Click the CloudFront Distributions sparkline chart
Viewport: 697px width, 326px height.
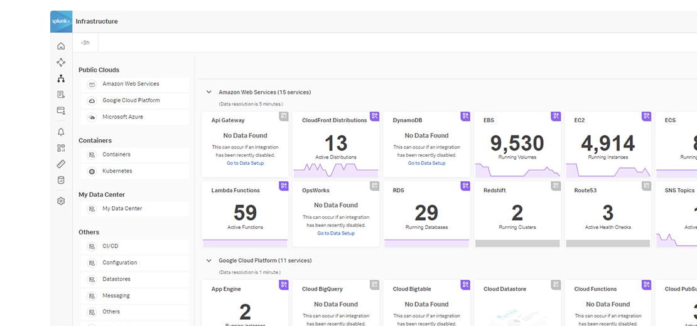(x=336, y=171)
